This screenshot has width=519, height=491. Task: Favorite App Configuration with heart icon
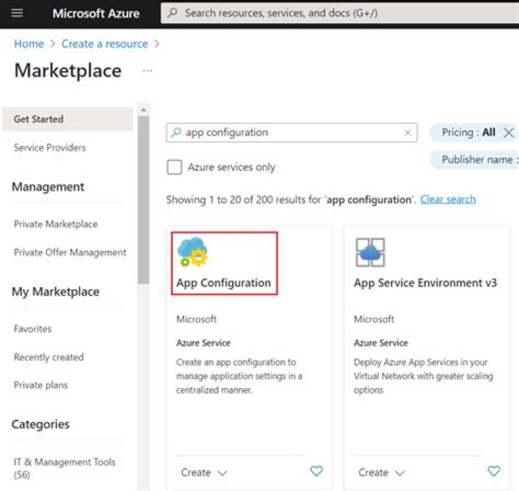click(x=316, y=472)
